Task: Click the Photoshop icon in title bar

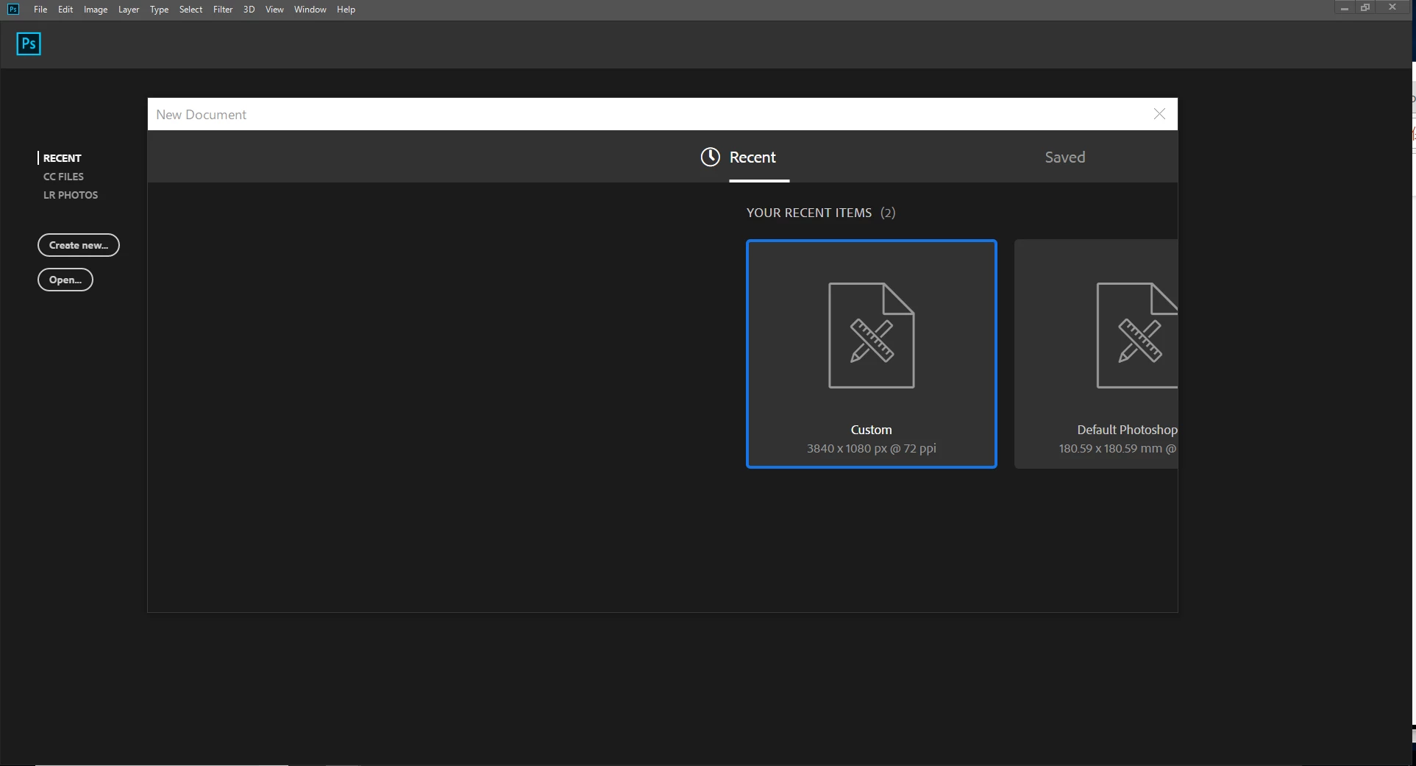Action: 13,9
